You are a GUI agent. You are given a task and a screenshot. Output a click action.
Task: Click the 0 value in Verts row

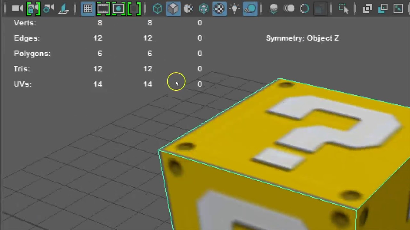(x=200, y=23)
